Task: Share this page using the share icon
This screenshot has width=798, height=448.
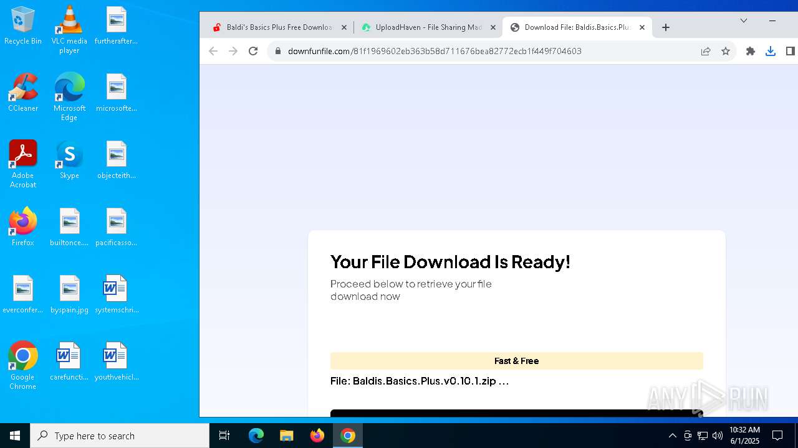Action: point(706,51)
